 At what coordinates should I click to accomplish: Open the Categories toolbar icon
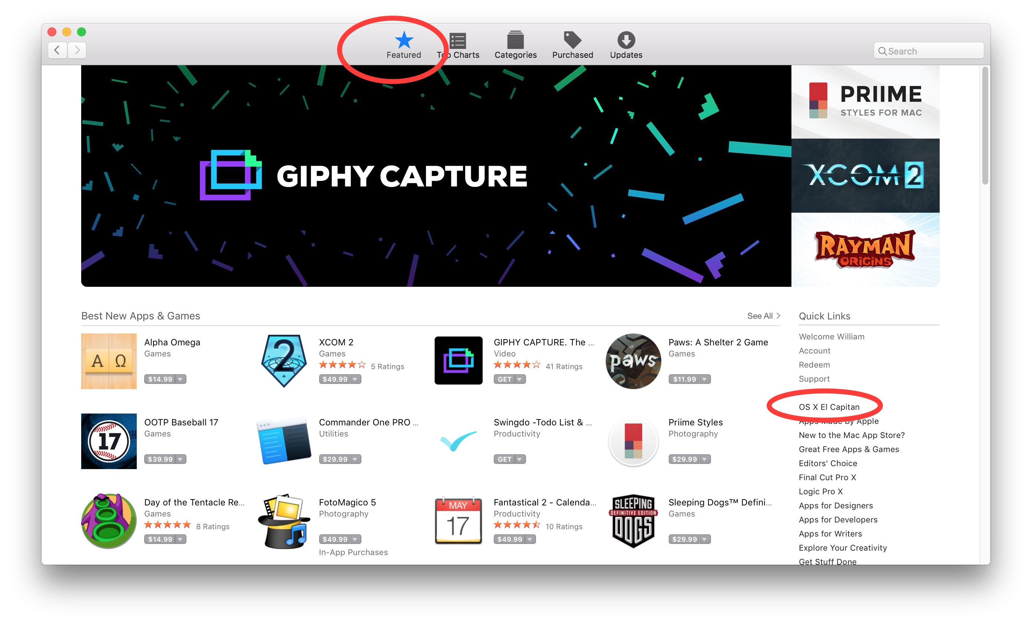(515, 40)
